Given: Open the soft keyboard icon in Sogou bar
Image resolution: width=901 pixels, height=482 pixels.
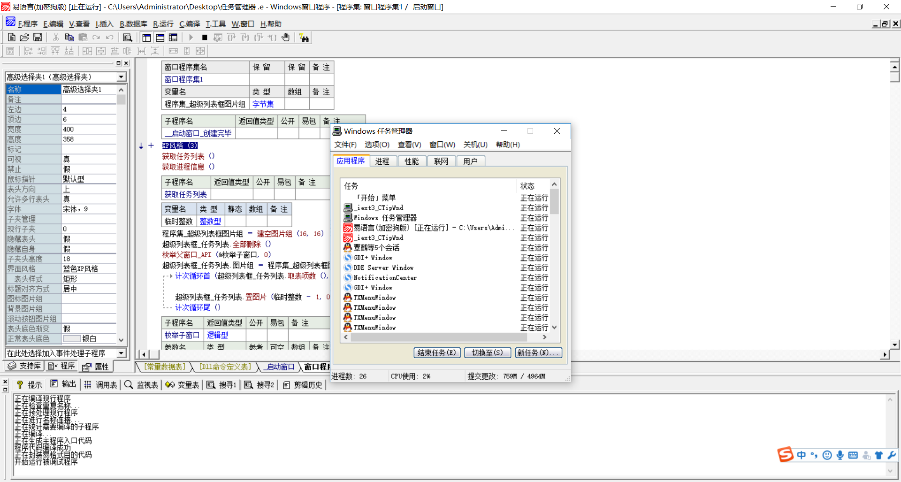Looking at the screenshot, I should [853, 455].
